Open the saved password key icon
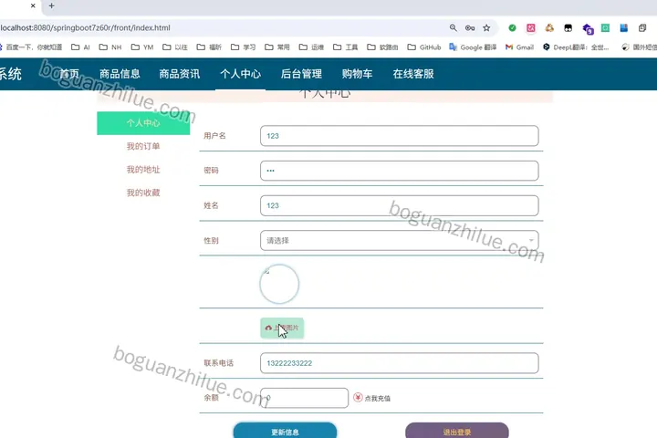Image resolution: width=657 pixels, height=438 pixels. pos(470,27)
